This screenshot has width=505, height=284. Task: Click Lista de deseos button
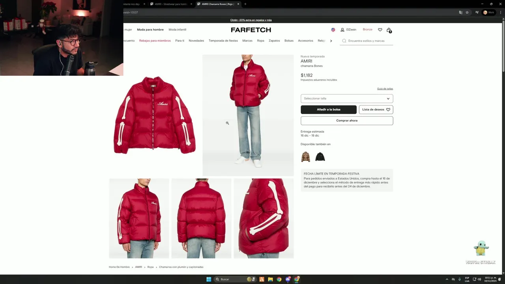(376, 110)
